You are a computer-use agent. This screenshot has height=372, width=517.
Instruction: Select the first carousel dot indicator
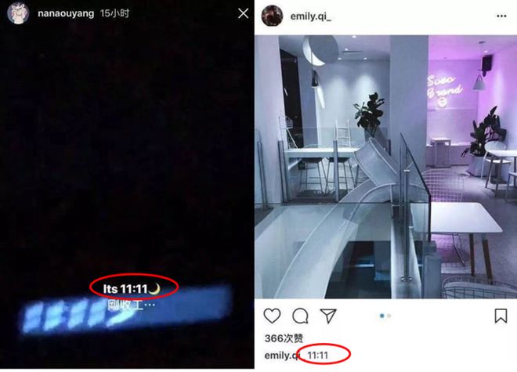point(381,316)
